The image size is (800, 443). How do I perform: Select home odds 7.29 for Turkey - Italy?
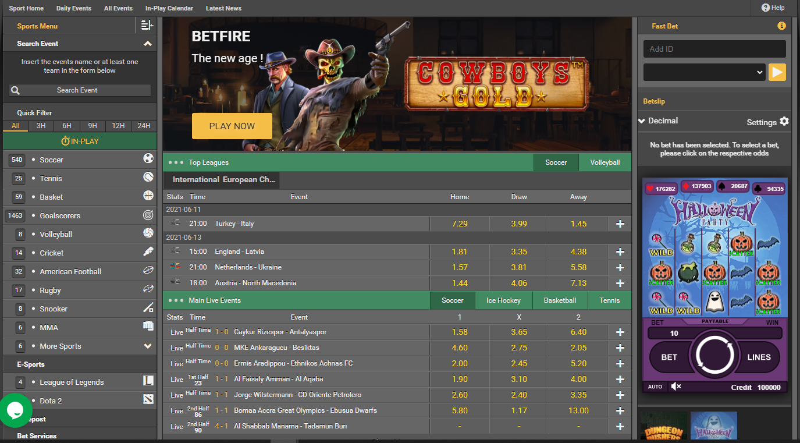[460, 224]
